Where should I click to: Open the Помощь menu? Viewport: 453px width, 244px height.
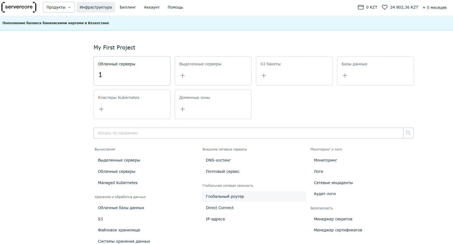point(175,7)
